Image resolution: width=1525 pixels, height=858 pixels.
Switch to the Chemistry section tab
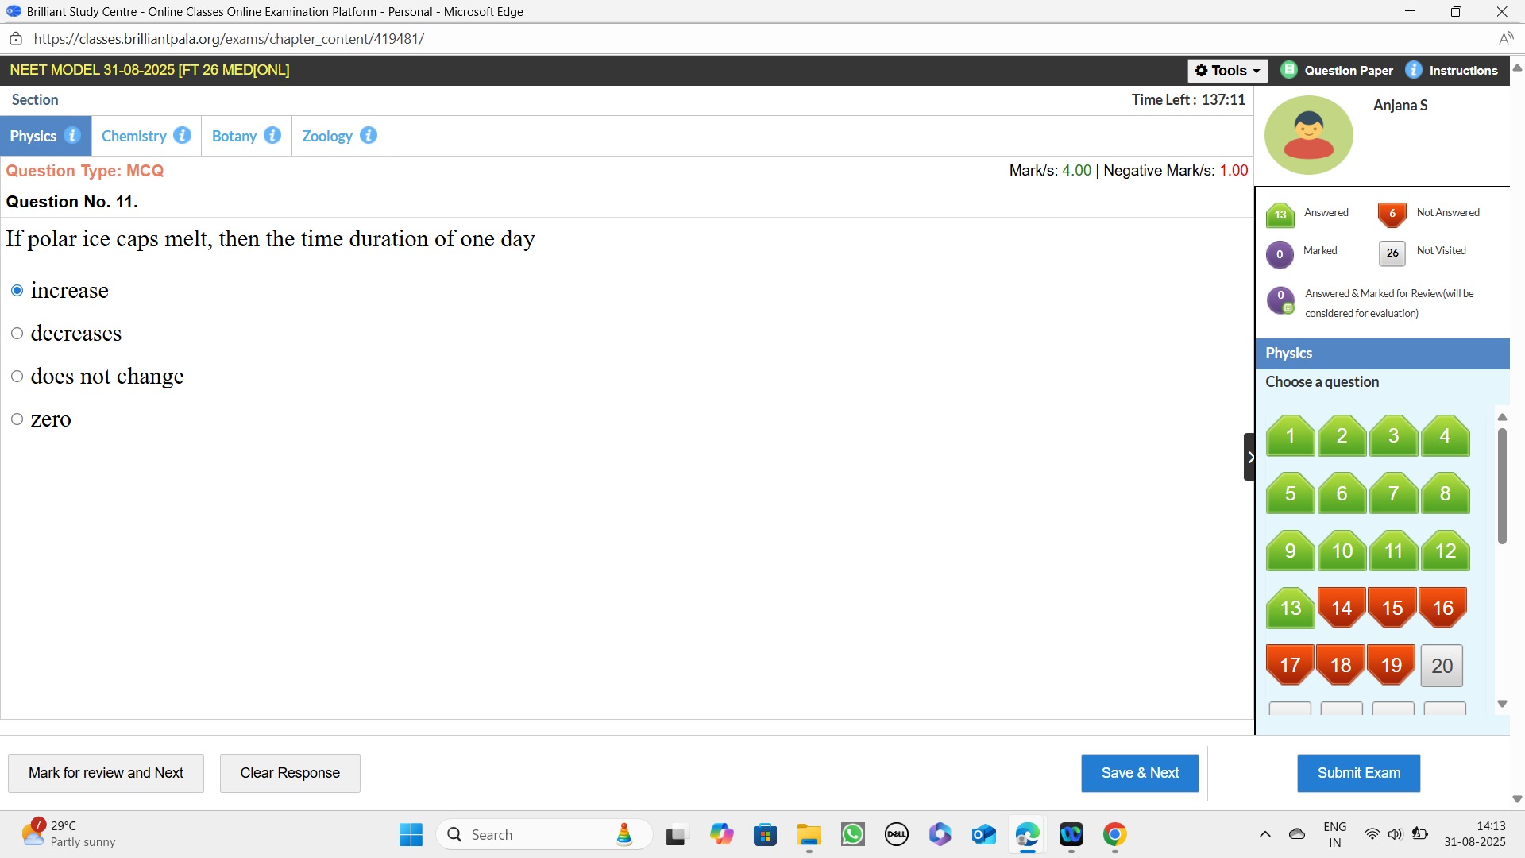(133, 136)
